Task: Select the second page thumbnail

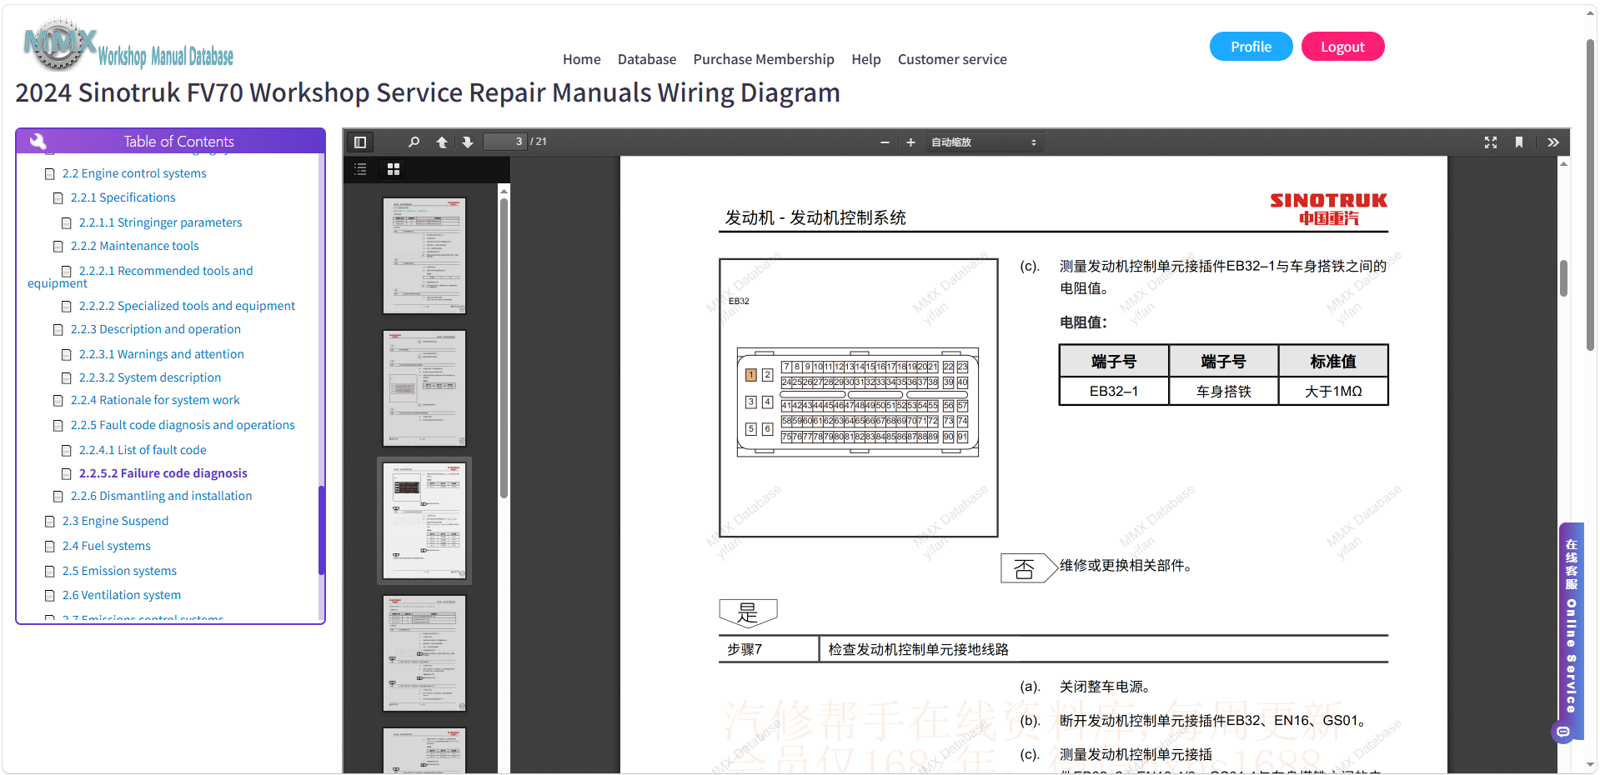Action: click(424, 388)
